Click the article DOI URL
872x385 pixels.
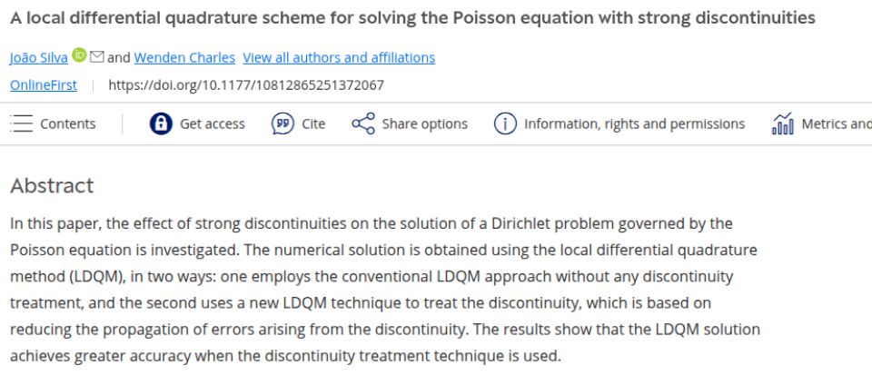tap(246, 85)
